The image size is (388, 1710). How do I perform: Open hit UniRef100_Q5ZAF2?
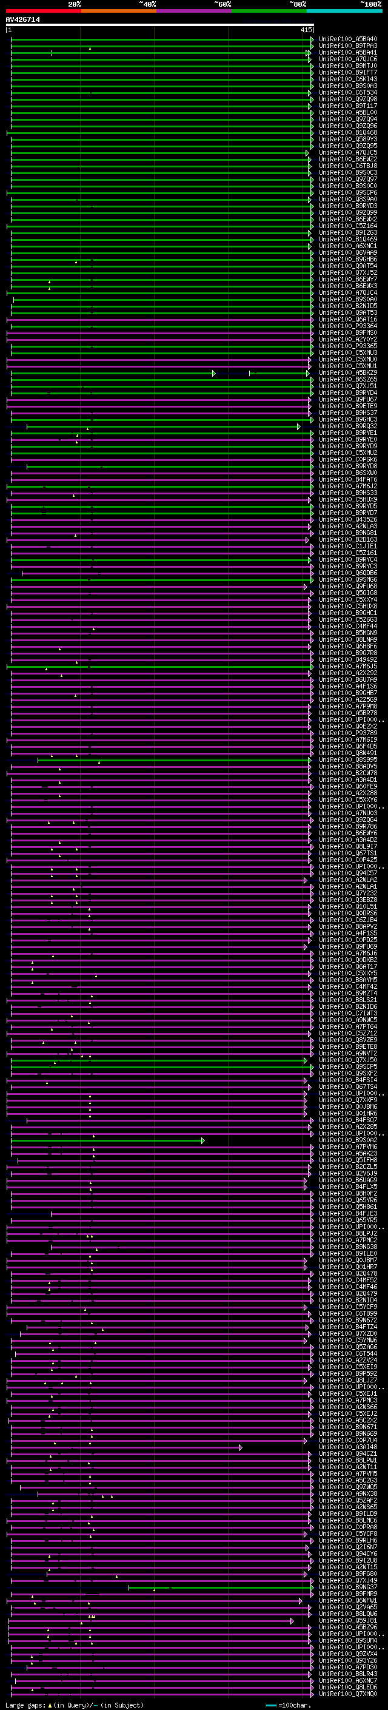(348, 1500)
